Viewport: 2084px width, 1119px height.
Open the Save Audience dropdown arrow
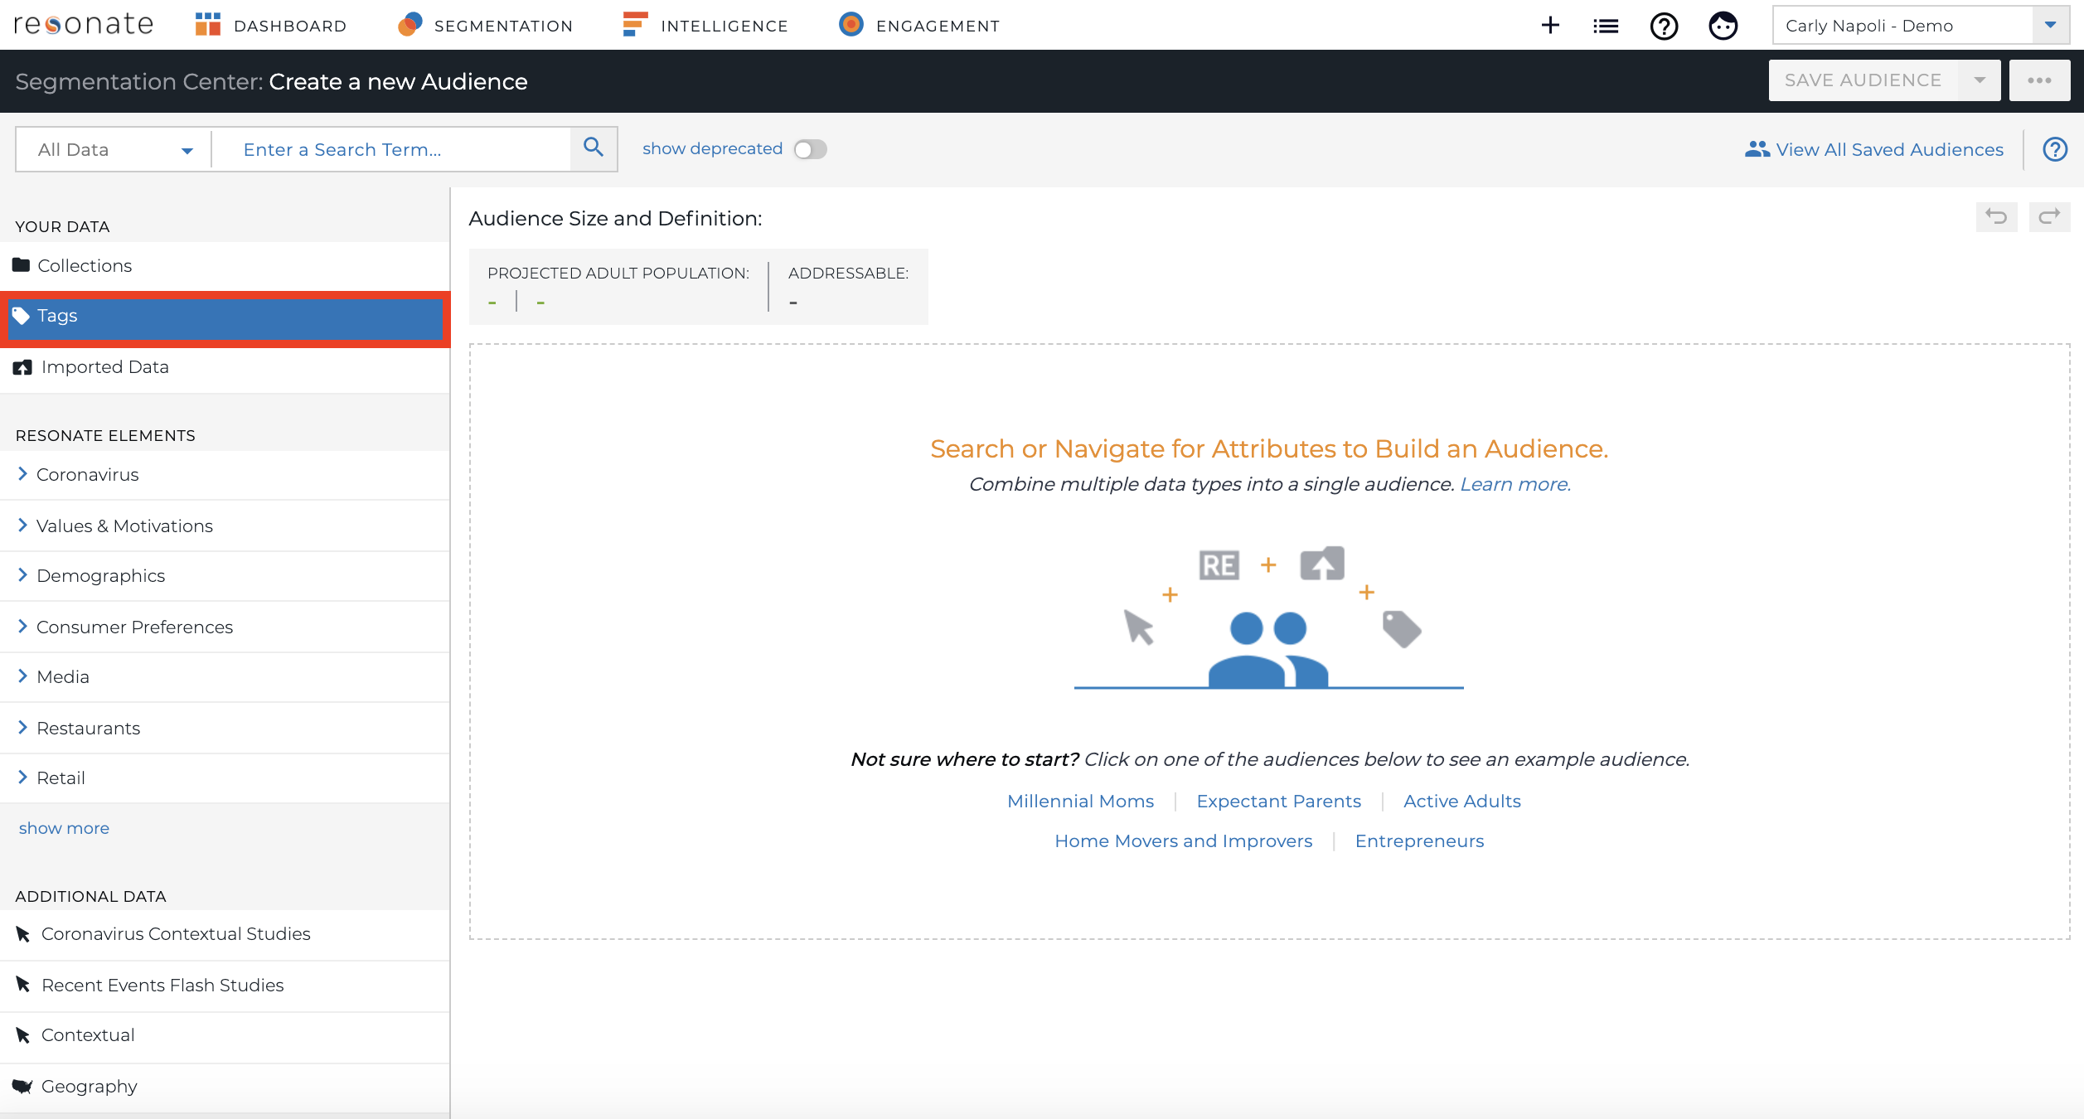coord(1980,80)
